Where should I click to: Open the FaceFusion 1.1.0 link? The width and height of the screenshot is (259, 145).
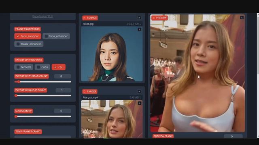42,16
